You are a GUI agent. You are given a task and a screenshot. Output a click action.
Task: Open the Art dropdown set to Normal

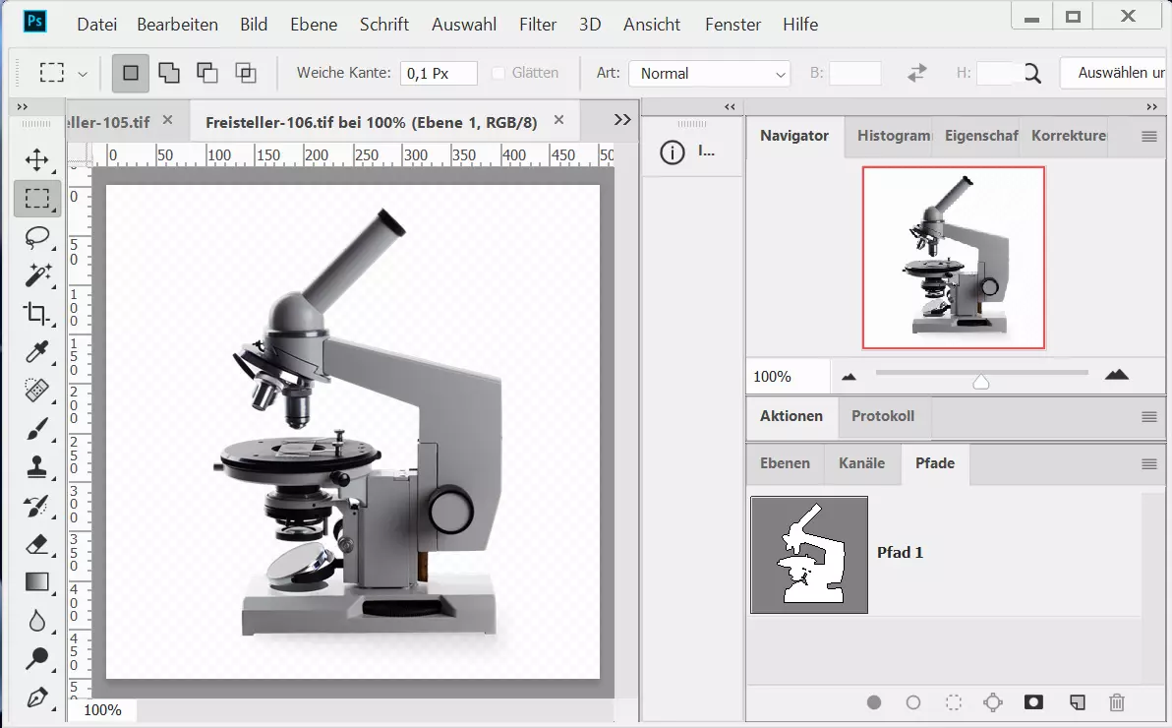pos(710,74)
